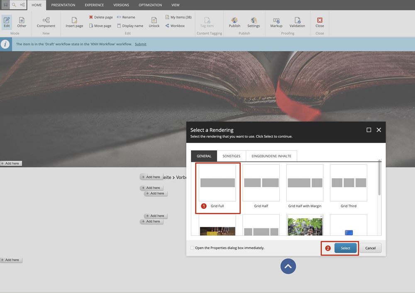Open the Presentation ribbon tab
Viewport: 415px width, 293px height.
[63, 5]
